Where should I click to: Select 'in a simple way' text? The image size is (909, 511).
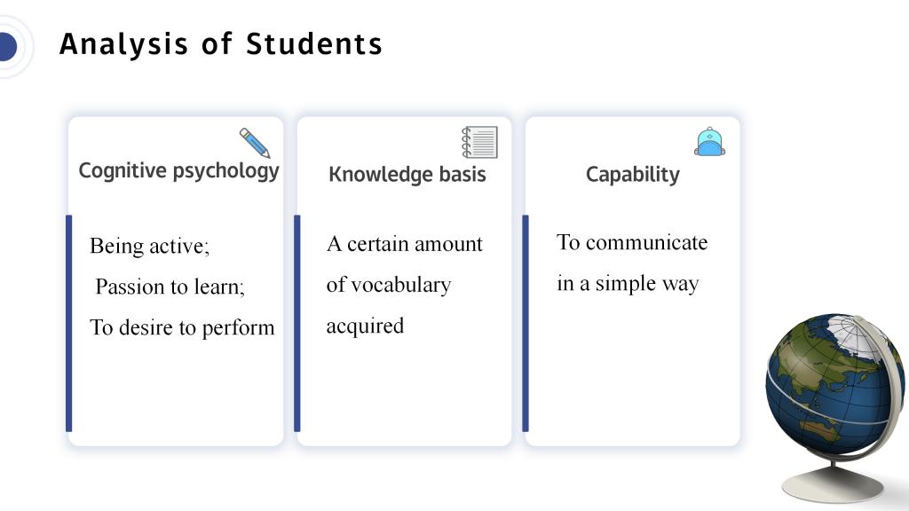628,283
